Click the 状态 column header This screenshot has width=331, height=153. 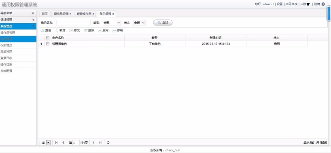[276, 38]
